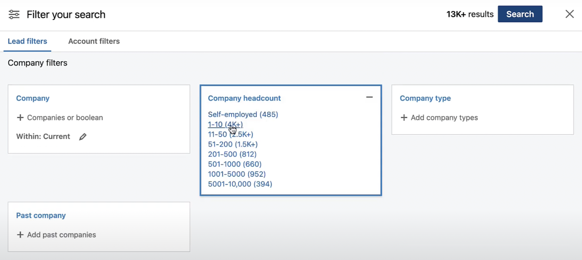Select the 501-1000 (660) headcount range
The height and width of the screenshot is (260, 582).
point(235,164)
